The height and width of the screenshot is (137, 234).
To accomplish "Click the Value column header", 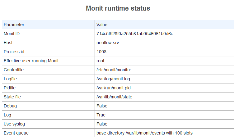I will tap(102, 25).
